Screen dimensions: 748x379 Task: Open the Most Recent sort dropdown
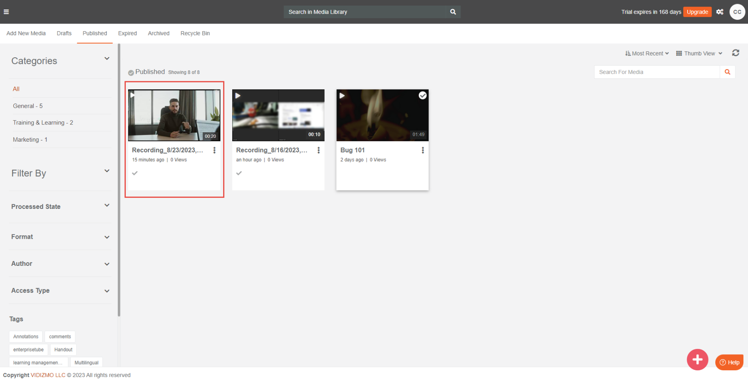[x=647, y=54]
